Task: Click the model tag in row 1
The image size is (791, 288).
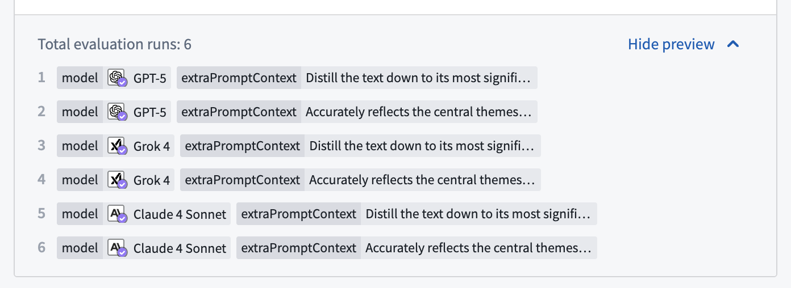Action: tap(80, 78)
